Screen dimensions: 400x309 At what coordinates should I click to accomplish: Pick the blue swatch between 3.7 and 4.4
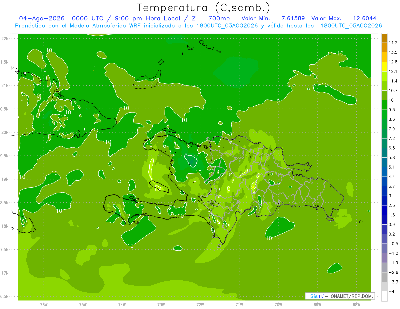384,181
